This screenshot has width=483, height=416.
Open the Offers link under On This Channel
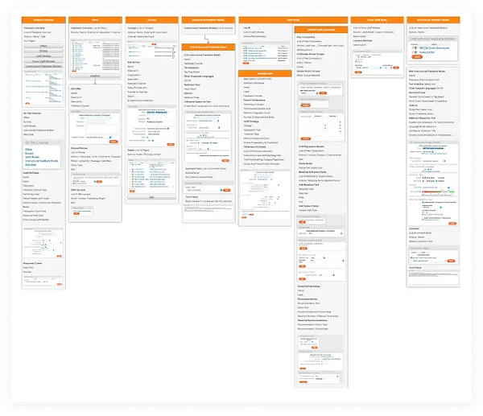pos(29,149)
